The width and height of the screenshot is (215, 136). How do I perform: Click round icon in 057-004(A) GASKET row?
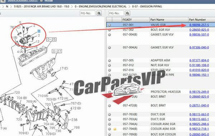coord(109,48)
